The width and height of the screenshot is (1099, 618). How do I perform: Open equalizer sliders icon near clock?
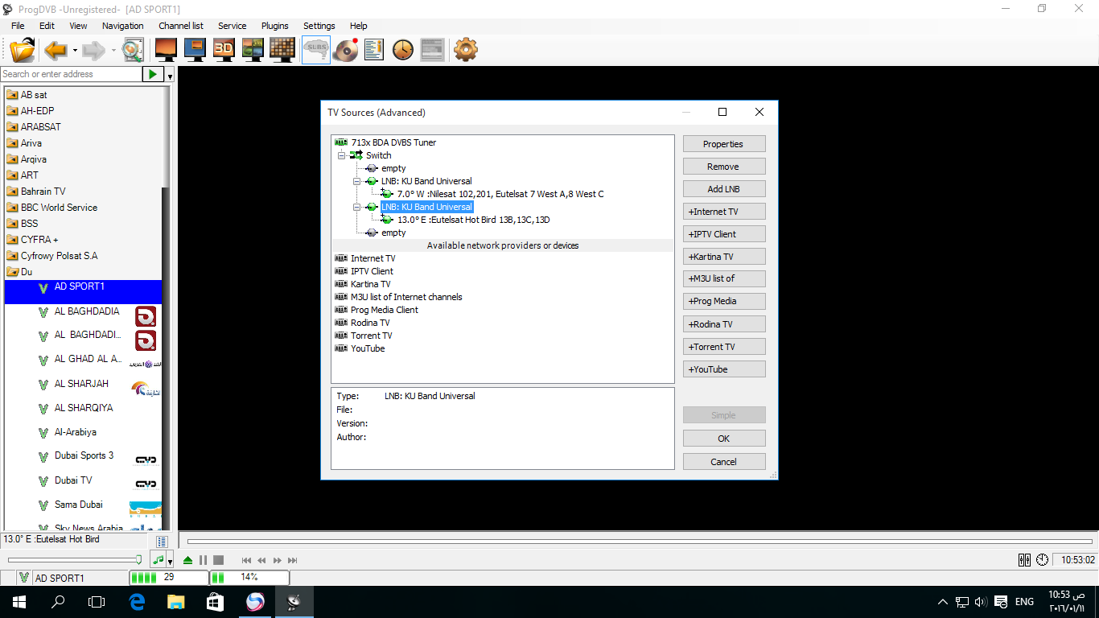(x=1025, y=560)
